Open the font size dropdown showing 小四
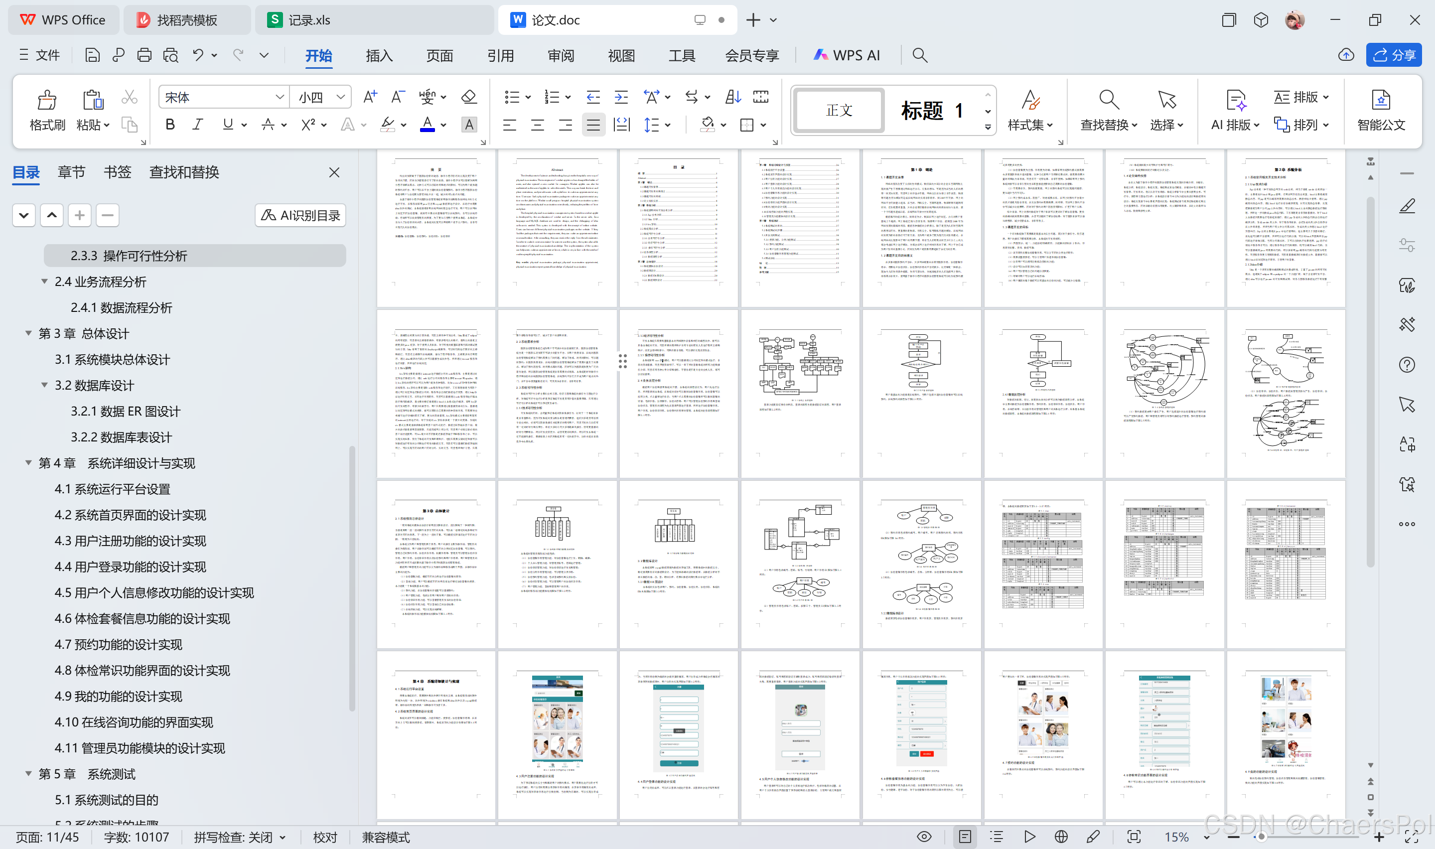Screen dimensions: 1435x849 coord(320,97)
